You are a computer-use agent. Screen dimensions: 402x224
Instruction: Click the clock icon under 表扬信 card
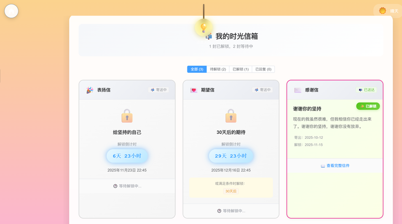[115, 186]
